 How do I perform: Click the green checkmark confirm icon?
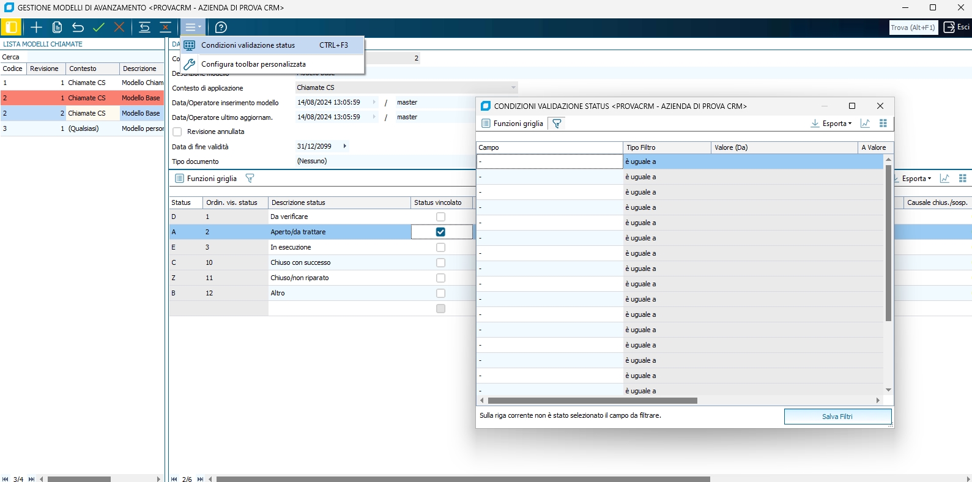coord(98,28)
